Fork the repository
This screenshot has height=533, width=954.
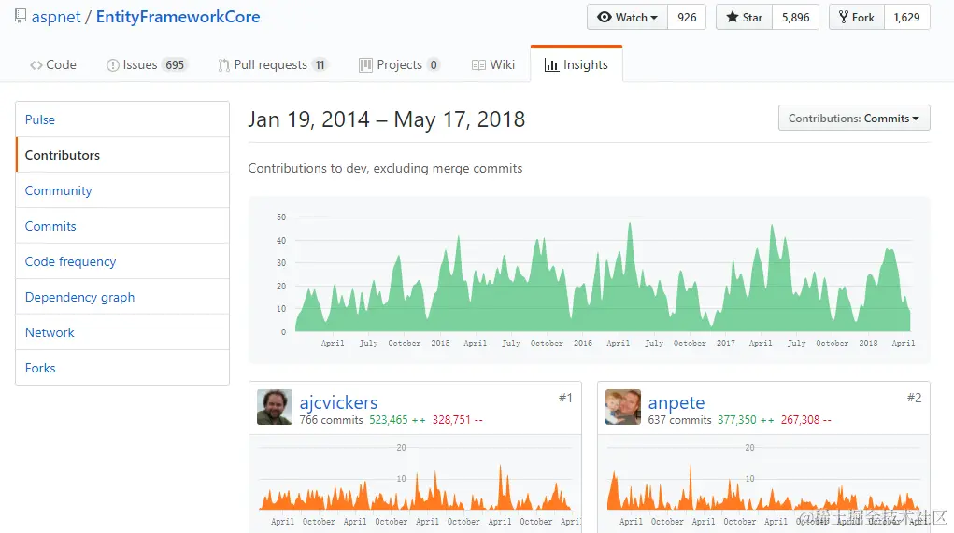(856, 17)
